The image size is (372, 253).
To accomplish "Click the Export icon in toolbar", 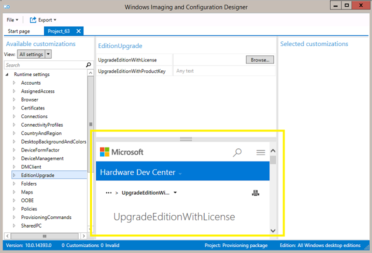I will tap(33, 20).
